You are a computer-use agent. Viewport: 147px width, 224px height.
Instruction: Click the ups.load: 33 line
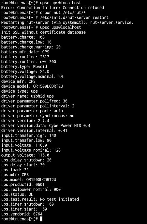[x=15, y=170]
